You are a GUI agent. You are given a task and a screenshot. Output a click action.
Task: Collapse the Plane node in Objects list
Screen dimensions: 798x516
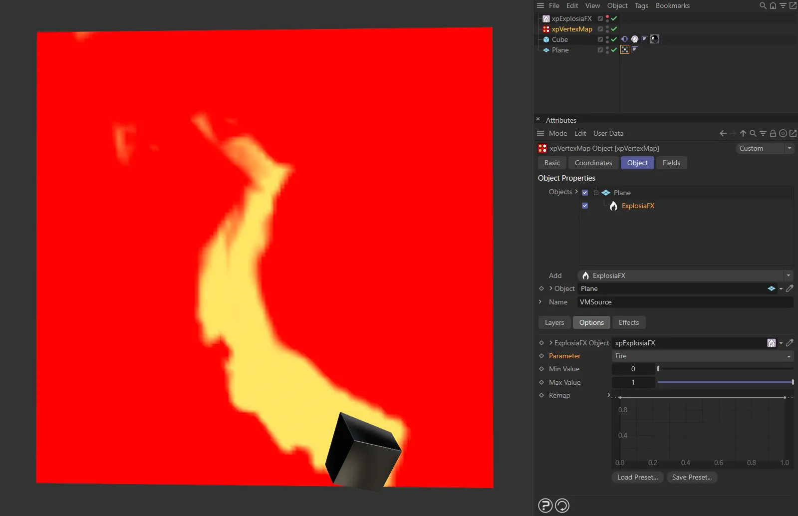tap(596, 193)
